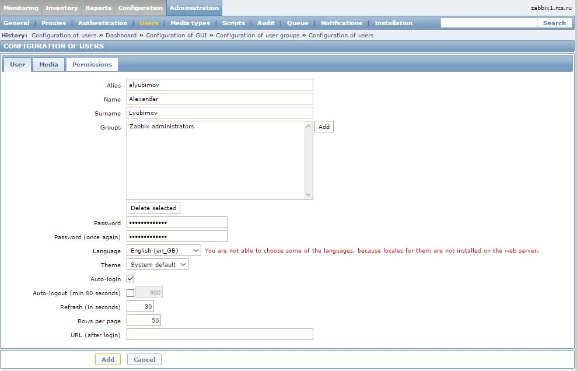Cancel the user configuration
The image size is (577, 371).
(x=144, y=359)
